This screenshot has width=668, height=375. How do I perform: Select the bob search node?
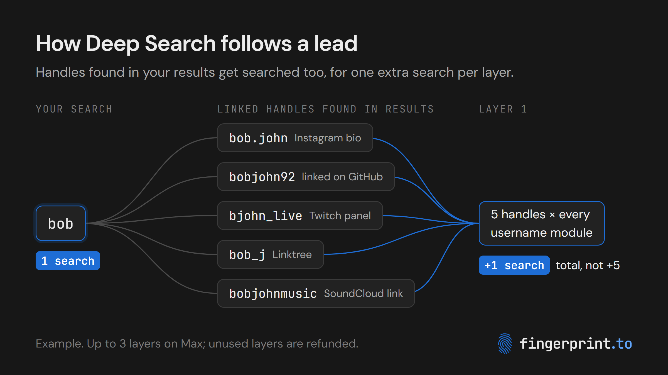point(61,223)
